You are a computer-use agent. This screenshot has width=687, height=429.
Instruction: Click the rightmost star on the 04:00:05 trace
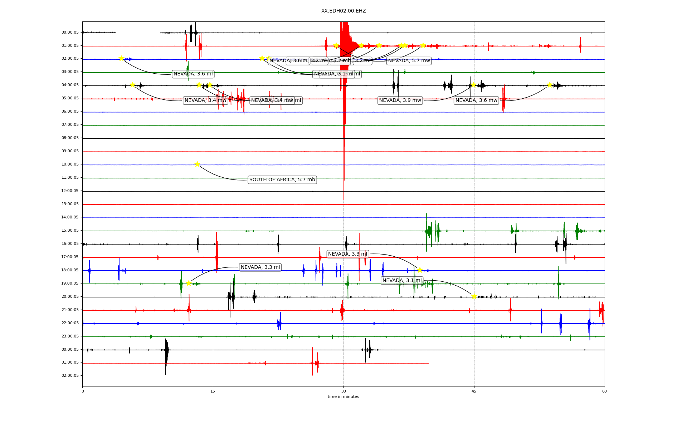[x=550, y=85]
